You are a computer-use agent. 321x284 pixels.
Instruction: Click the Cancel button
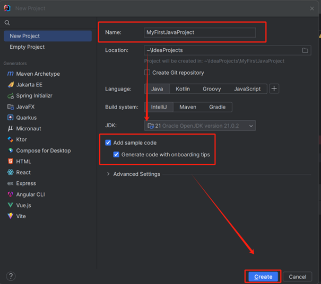click(297, 277)
